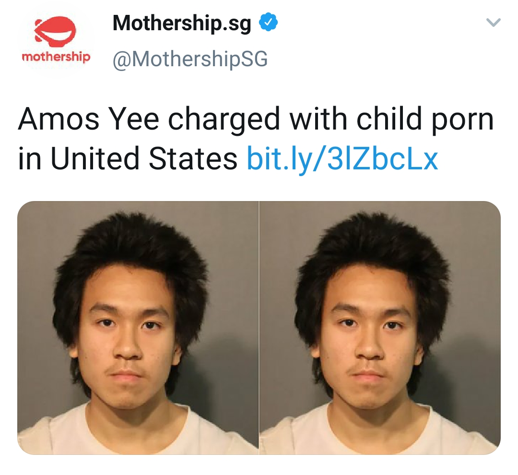Tap the "in United States" tweet text

click(128, 159)
